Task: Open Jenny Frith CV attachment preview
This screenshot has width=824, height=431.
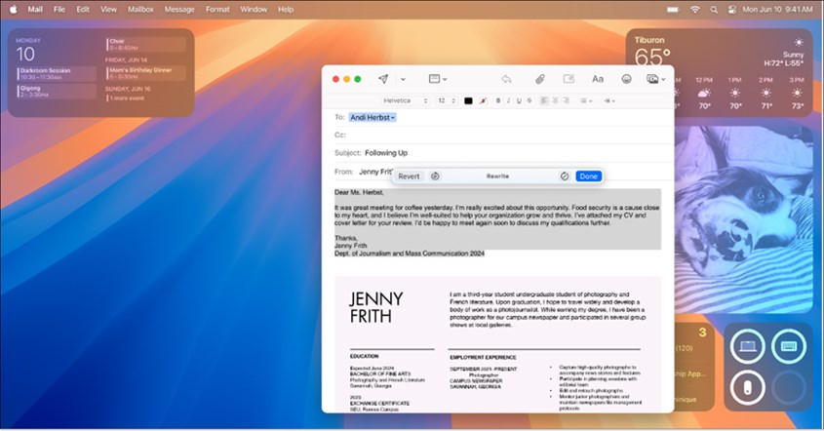Action: 497,344
